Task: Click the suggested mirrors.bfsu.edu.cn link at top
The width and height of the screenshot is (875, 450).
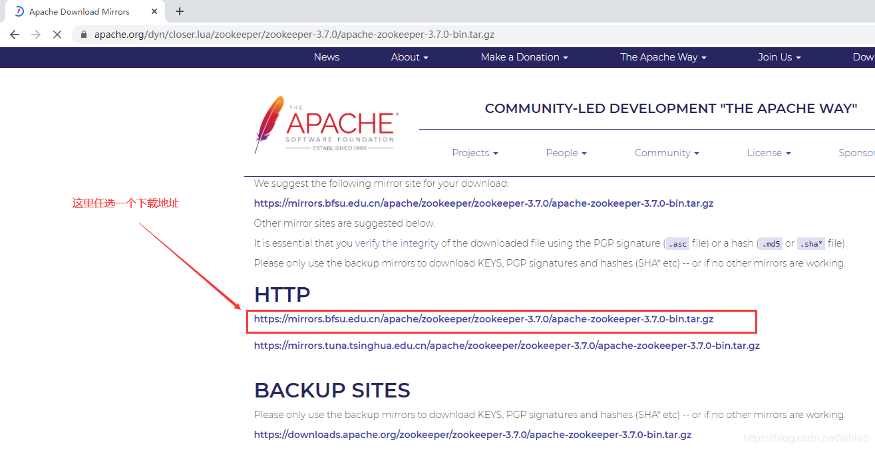Action: (484, 203)
